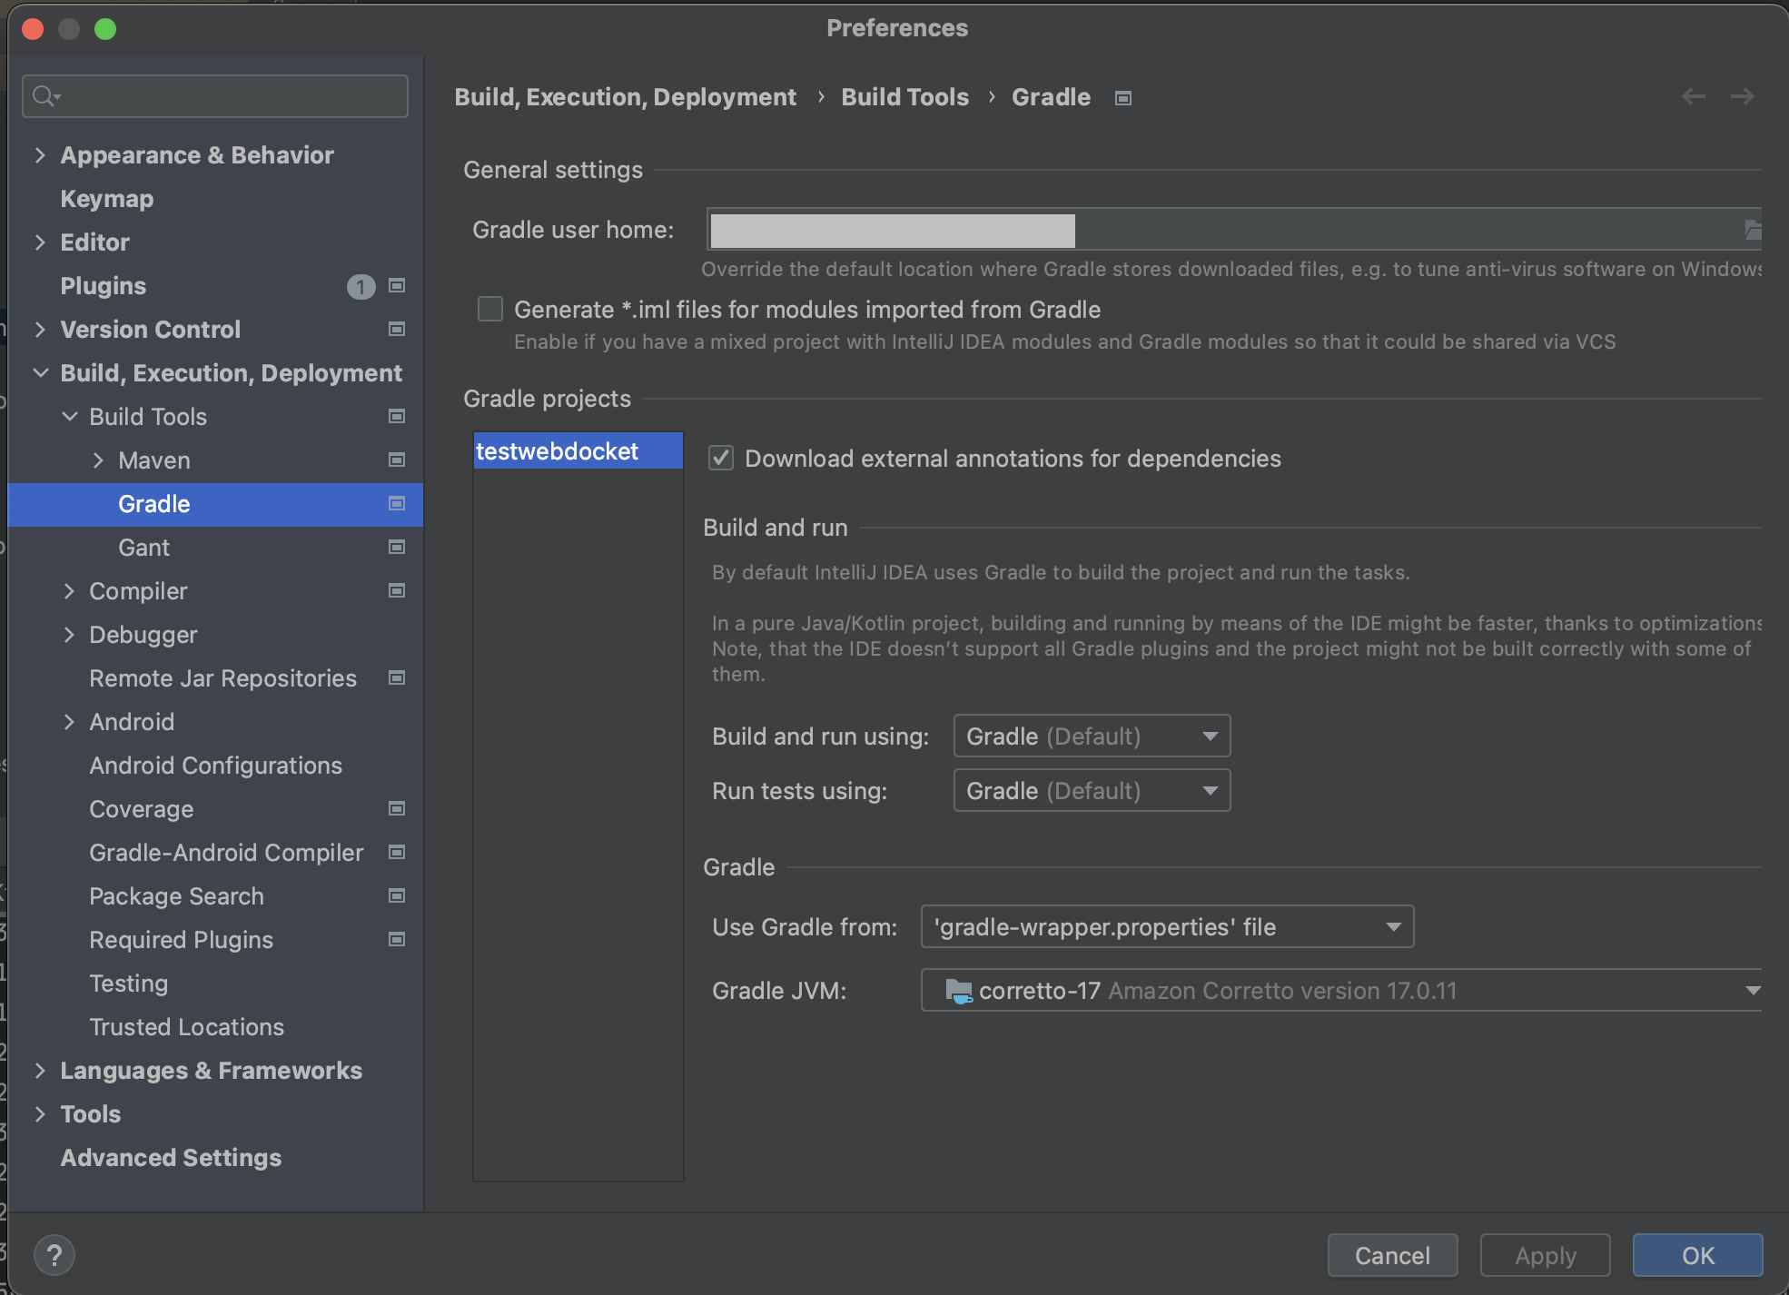Uncheck Download external annotations for dependencies

pos(721,459)
